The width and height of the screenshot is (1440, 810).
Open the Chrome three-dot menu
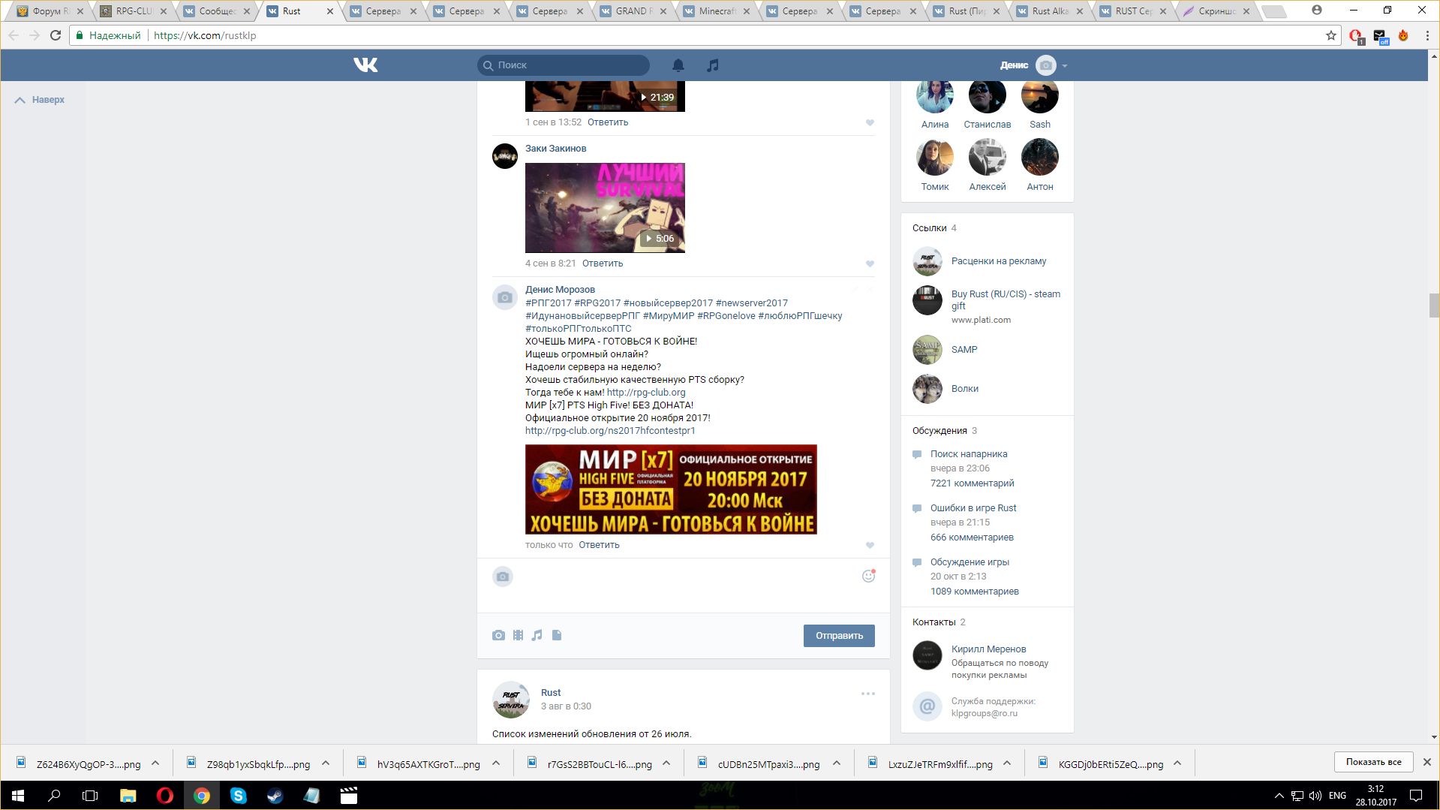pos(1427,35)
